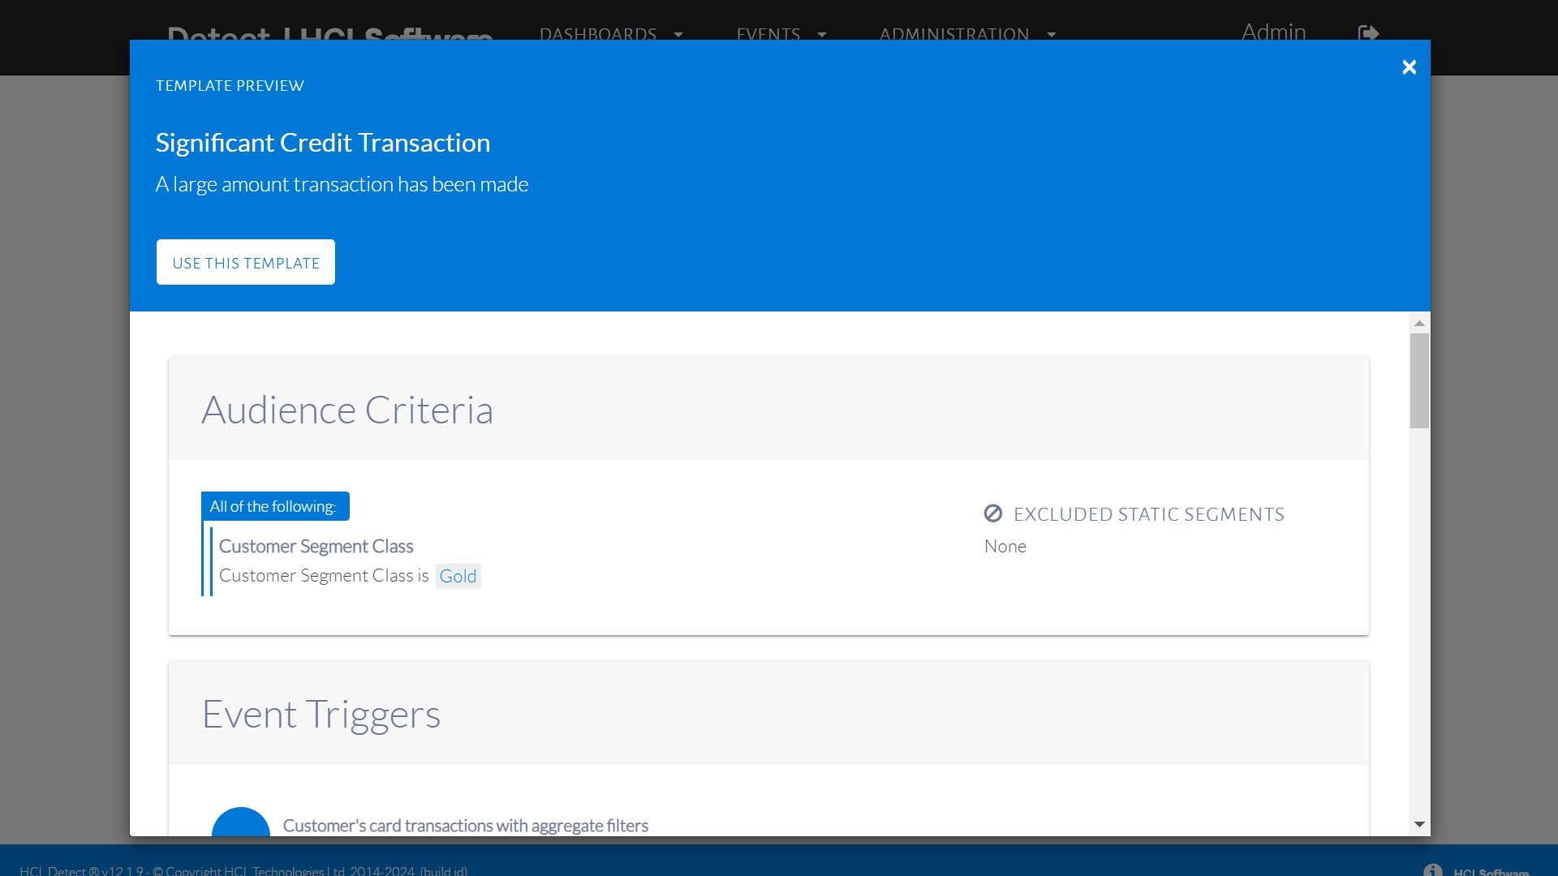The height and width of the screenshot is (876, 1558).
Task: Click the blue circle event trigger icon
Action: (x=240, y=823)
